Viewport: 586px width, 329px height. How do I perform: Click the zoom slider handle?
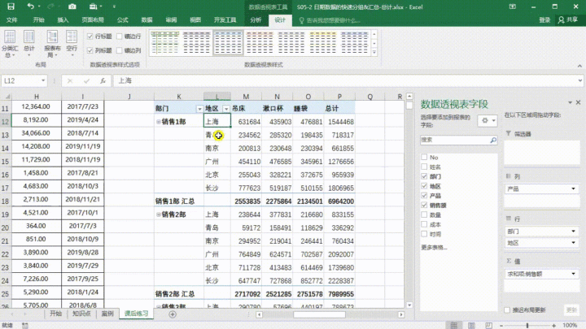pos(527,326)
